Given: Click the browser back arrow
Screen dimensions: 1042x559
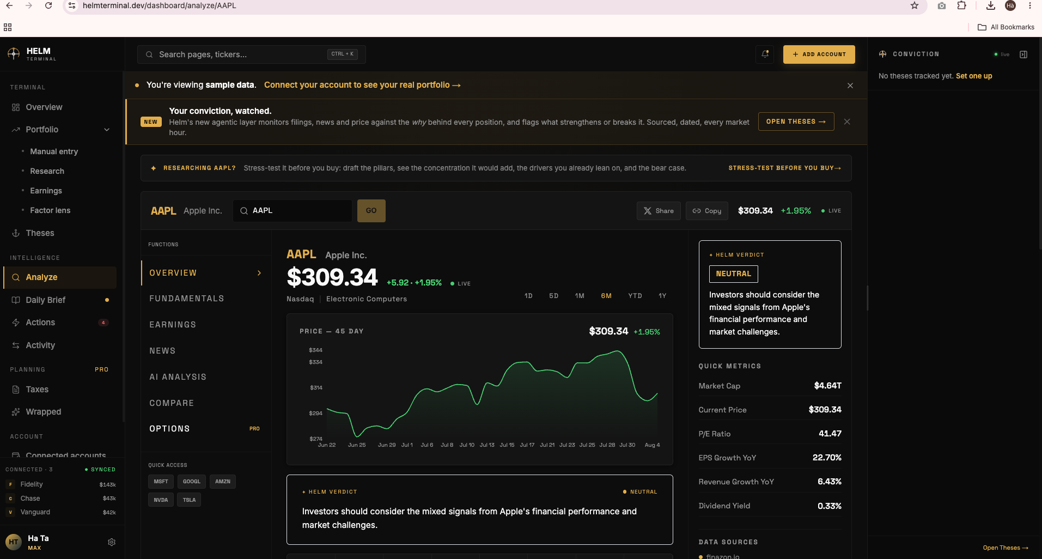Looking at the screenshot, I should (9, 5).
